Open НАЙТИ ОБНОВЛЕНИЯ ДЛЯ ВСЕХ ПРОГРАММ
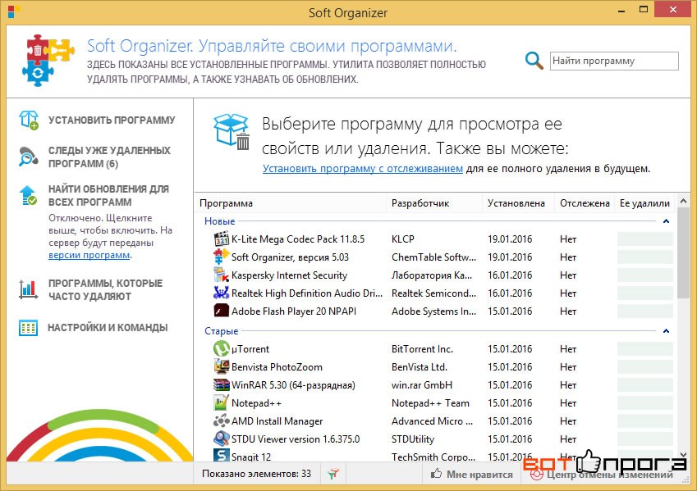This screenshot has width=697, height=491. click(108, 196)
